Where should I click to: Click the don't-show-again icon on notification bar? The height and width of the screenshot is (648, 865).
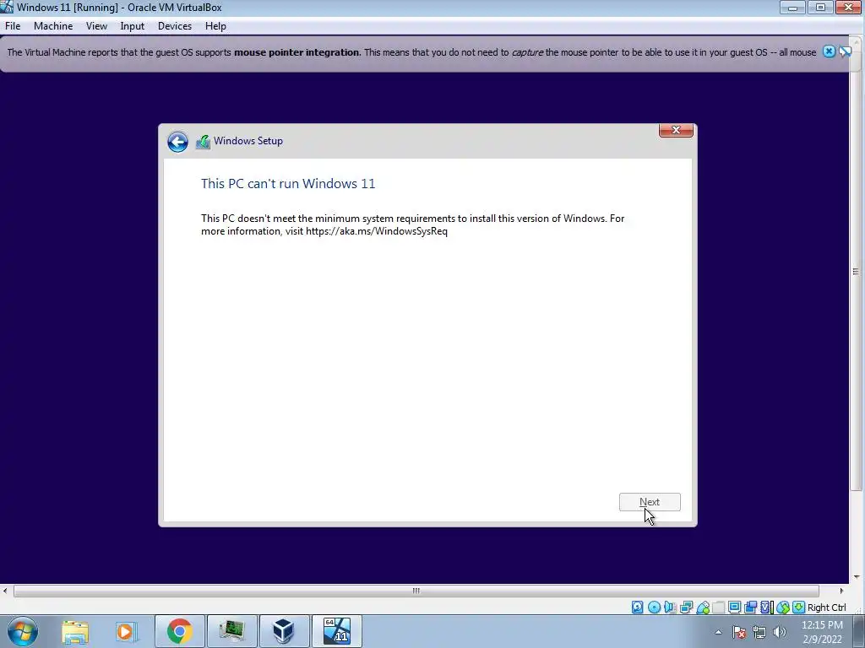[845, 51]
